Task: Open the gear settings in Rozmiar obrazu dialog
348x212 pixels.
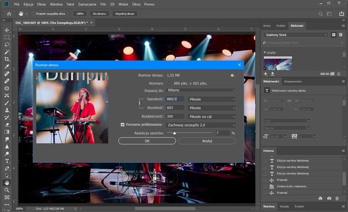Action: [232, 76]
